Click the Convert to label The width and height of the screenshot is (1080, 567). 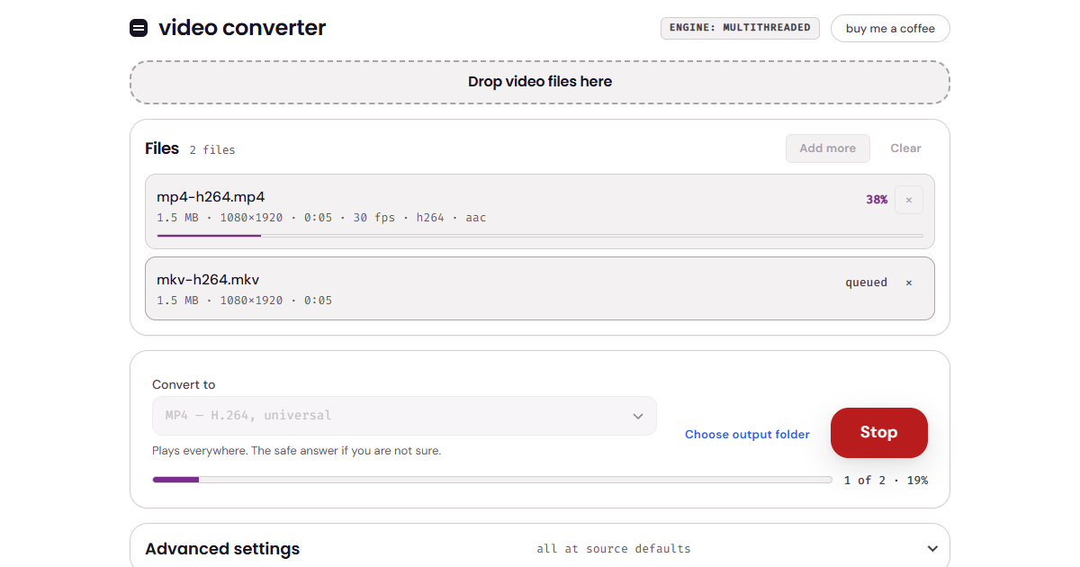184,384
